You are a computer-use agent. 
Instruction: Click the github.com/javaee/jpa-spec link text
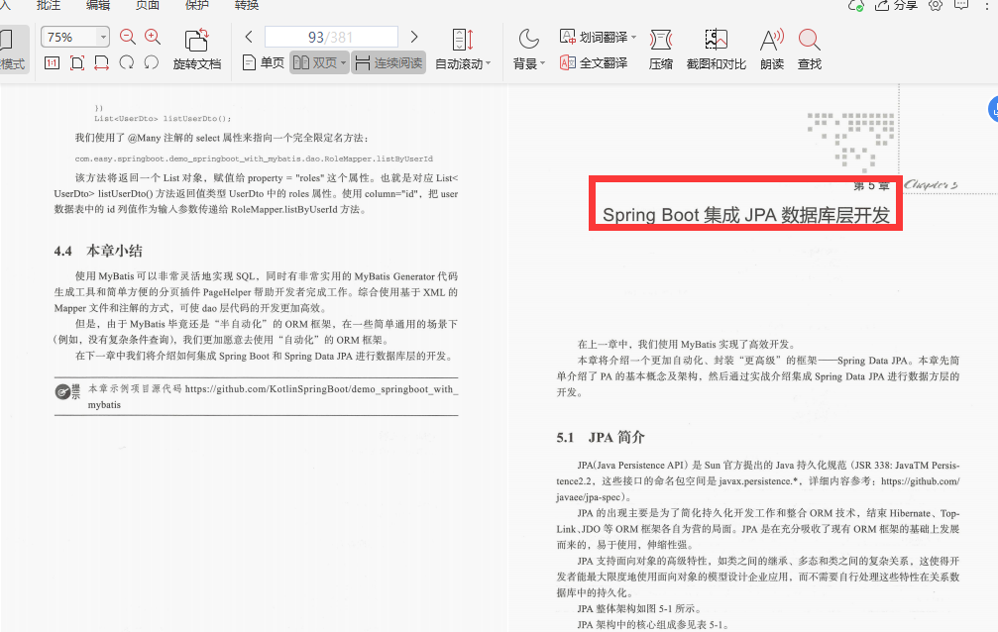point(921,481)
